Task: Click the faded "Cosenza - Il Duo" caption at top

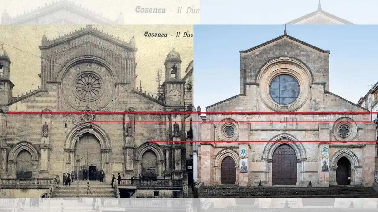Action: [167, 10]
